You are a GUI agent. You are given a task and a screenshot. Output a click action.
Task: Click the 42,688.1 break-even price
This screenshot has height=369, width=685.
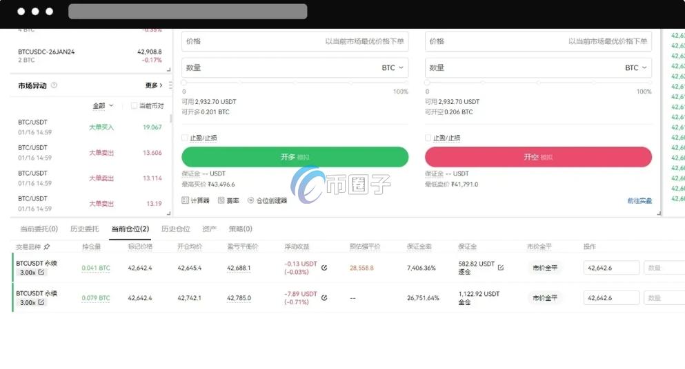click(x=239, y=268)
